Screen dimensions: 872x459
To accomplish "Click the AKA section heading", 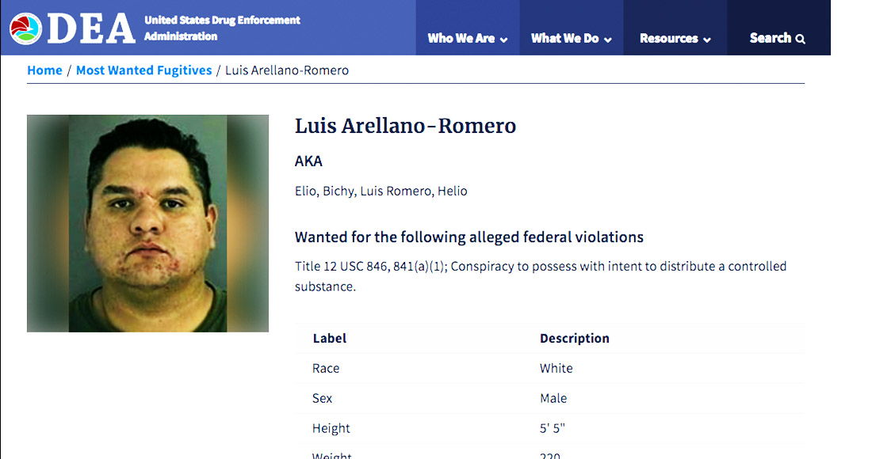I will click(x=308, y=161).
